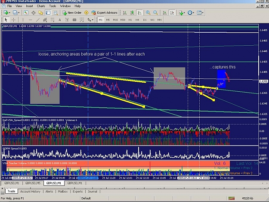Select the Trendline drawing tool
Image resolution: width=269 pixels, height=202 pixels.
point(38,20)
